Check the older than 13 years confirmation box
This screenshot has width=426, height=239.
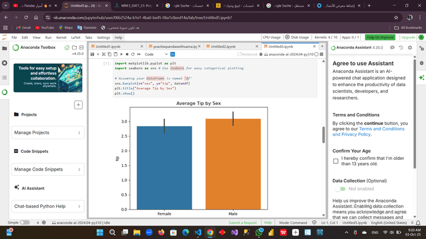pos(336,161)
